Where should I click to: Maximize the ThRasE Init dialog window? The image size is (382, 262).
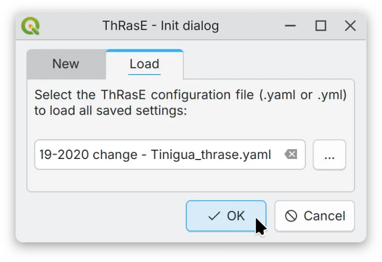pos(321,25)
